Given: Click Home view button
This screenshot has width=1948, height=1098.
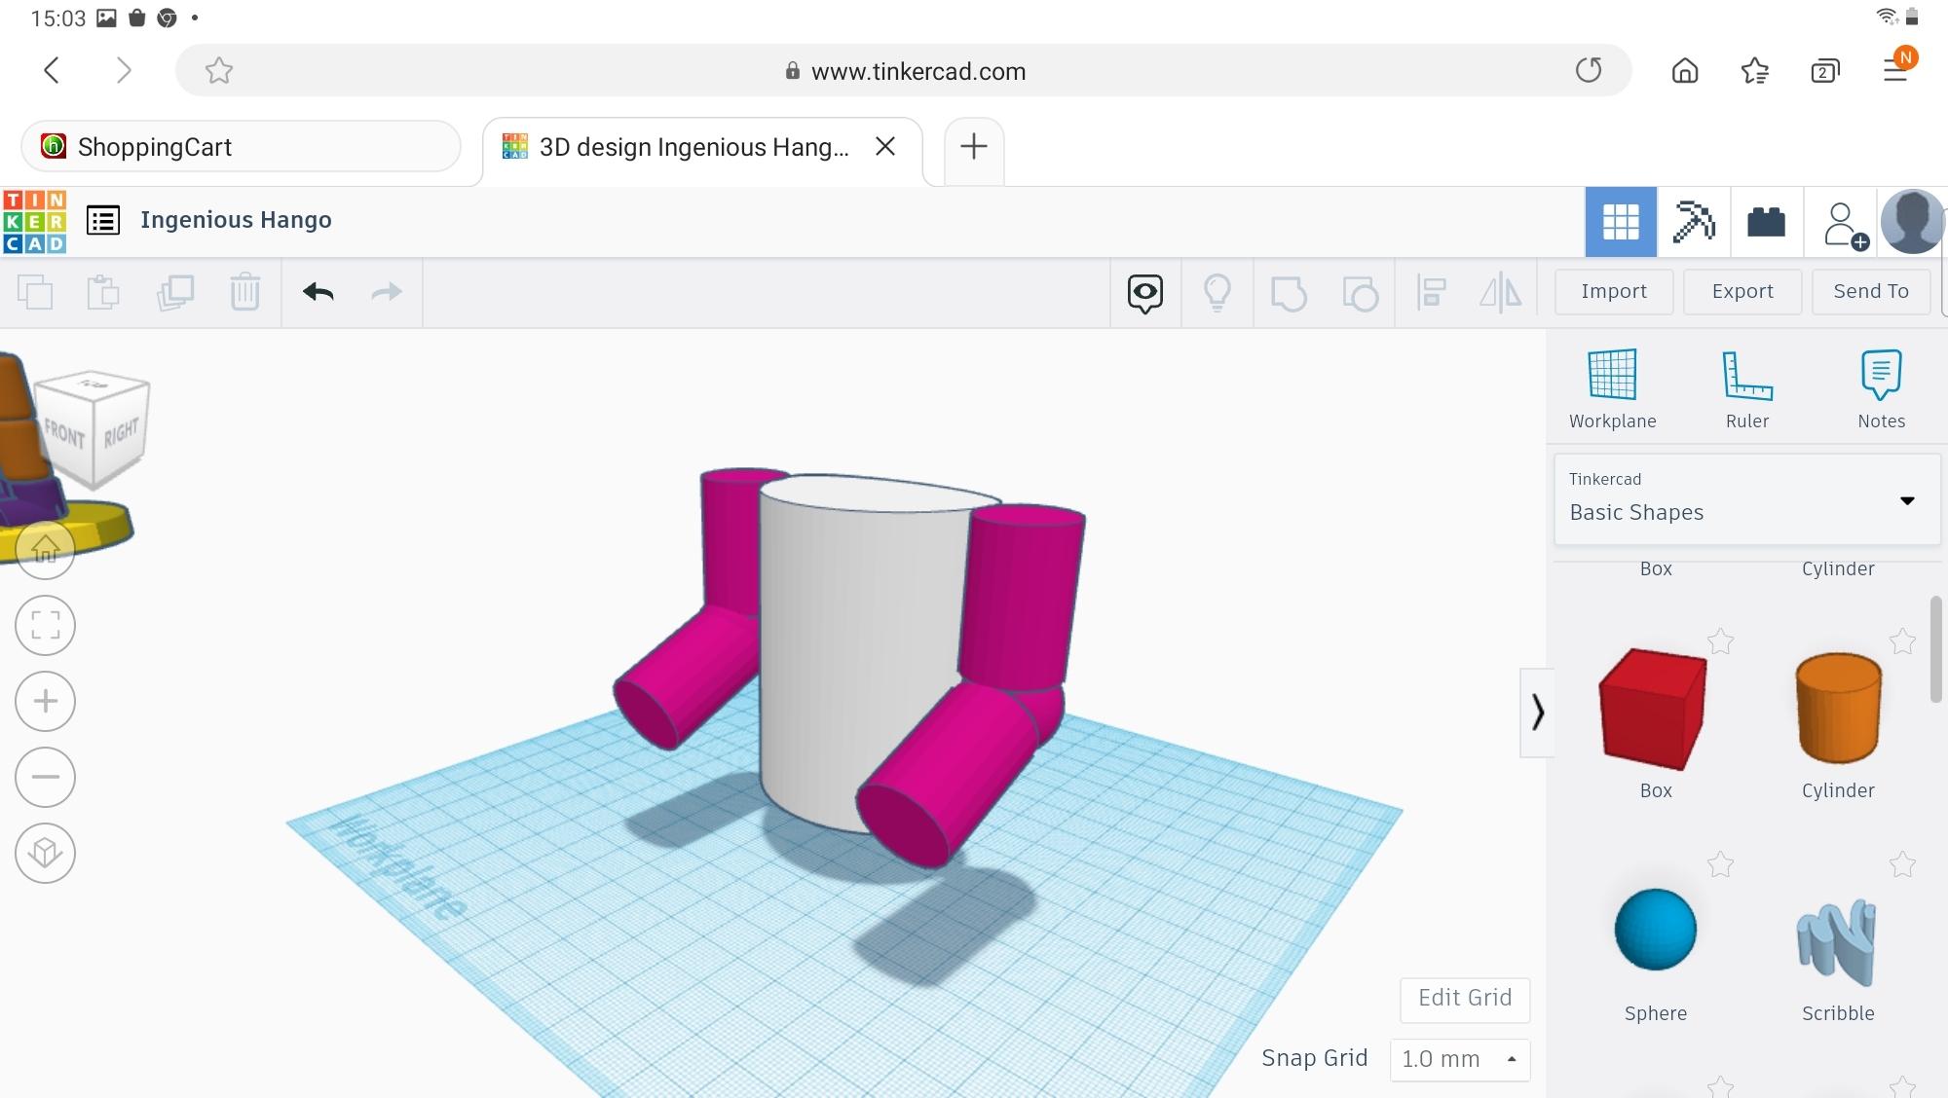Looking at the screenshot, I should (x=45, y=550).
